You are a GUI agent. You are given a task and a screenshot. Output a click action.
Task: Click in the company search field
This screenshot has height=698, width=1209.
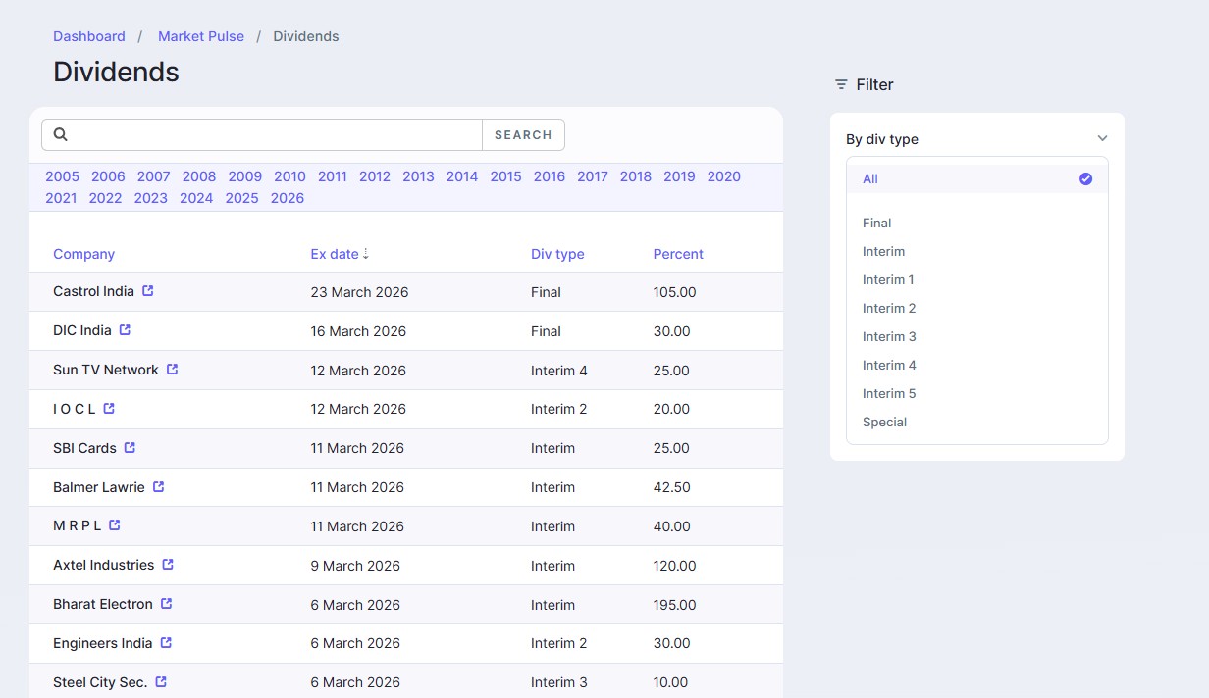pyautogui.click(x=275, y=135)
